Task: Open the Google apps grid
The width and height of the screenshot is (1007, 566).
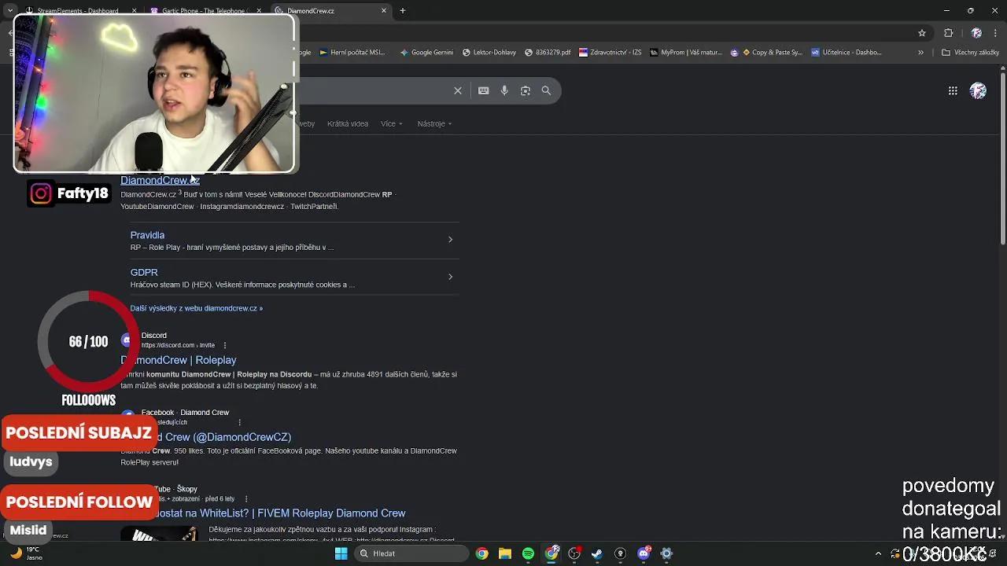Action: [953, 90]
